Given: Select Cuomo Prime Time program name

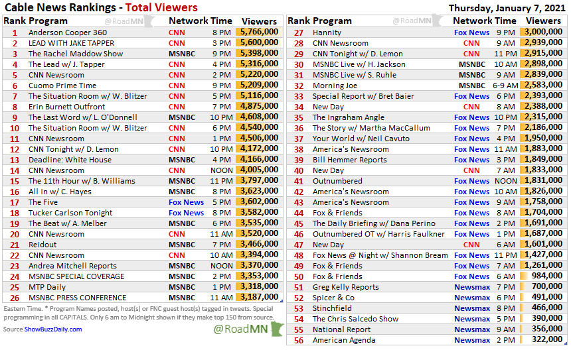Looking at the screenshot, I should pyautogui.click(x=62, y=86).
